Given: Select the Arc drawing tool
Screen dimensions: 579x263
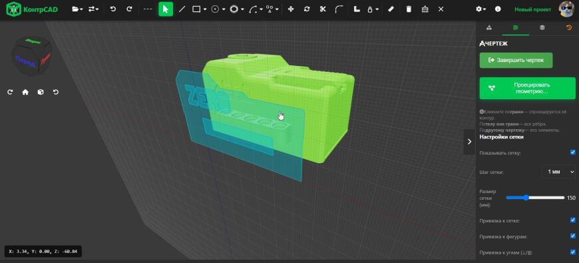Looking at the screenshot, I should 253,9.
